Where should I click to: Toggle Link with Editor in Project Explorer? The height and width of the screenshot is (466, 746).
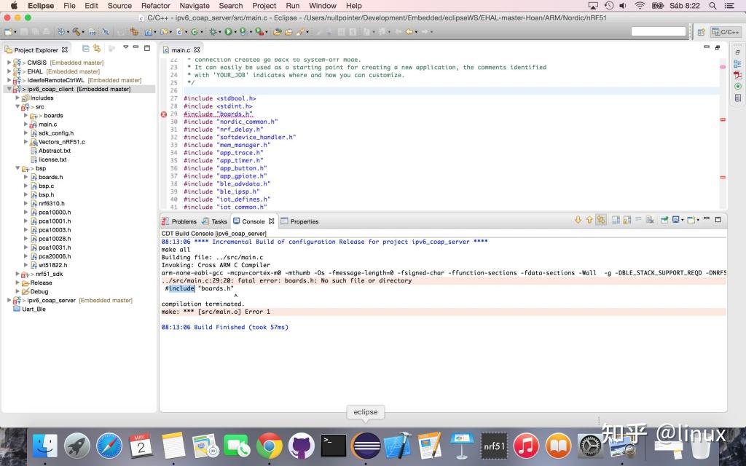point(97,49)
